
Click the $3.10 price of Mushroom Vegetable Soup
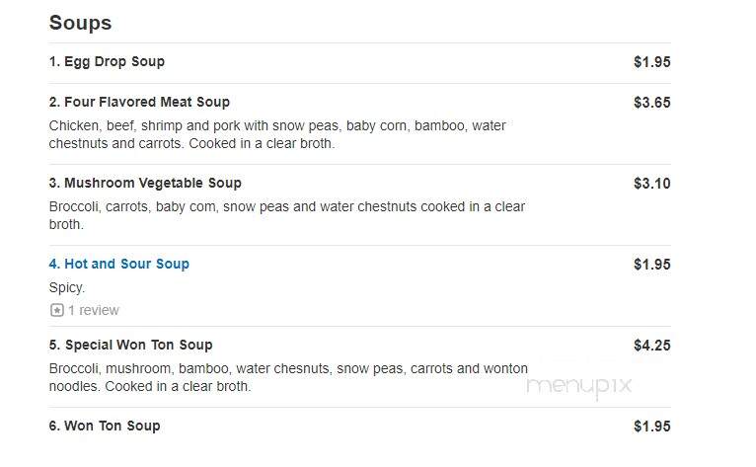coord(651,184)
